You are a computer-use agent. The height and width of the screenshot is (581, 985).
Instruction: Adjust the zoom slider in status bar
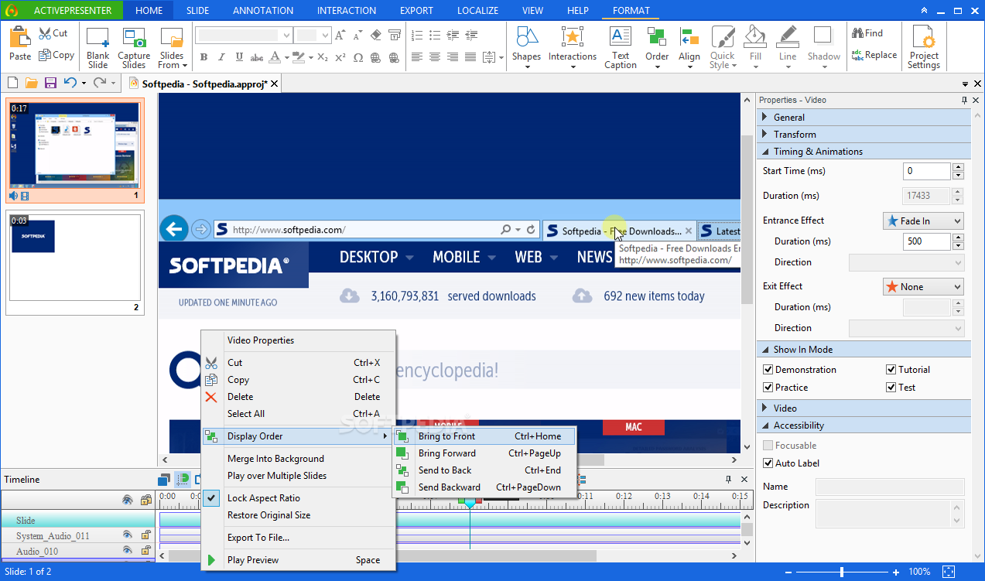tap(842, 572)
